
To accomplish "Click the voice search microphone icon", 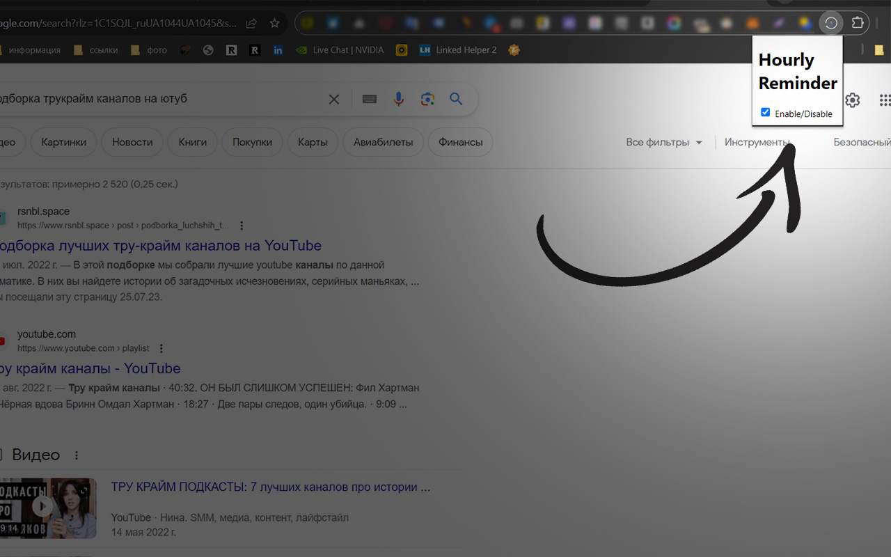I will pyautogui.click(x=398, y=99).
